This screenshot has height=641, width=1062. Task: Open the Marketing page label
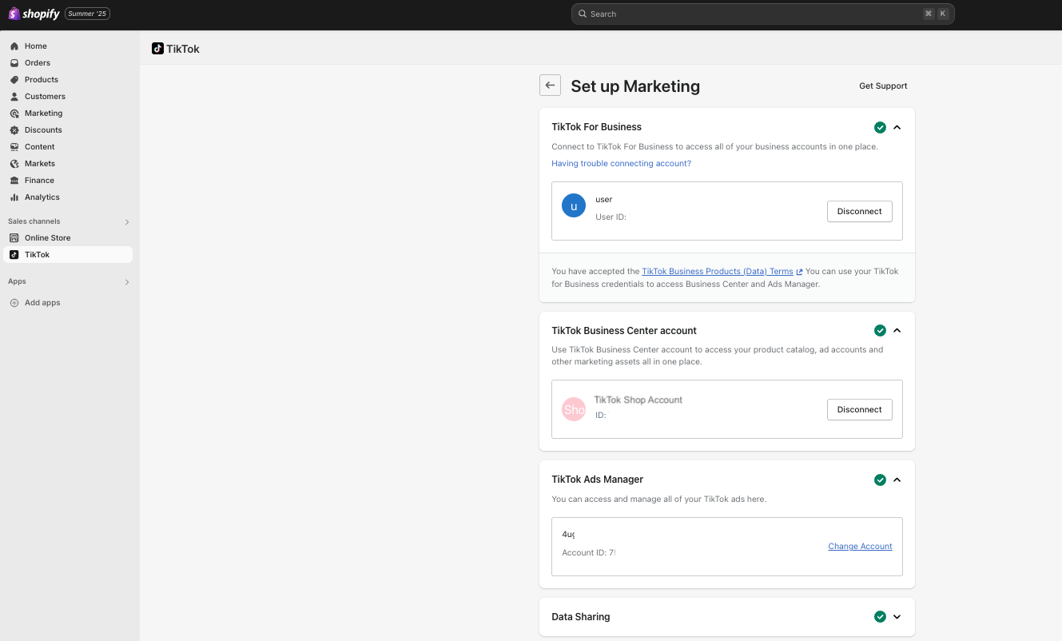click(x=43, y=113)
